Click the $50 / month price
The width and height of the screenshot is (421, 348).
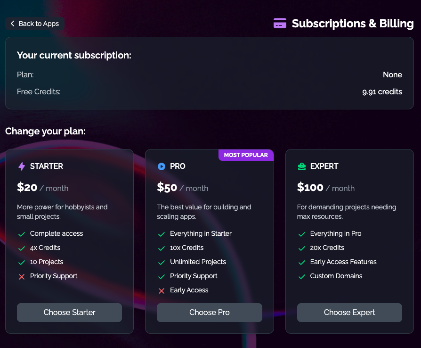[183, 188]
